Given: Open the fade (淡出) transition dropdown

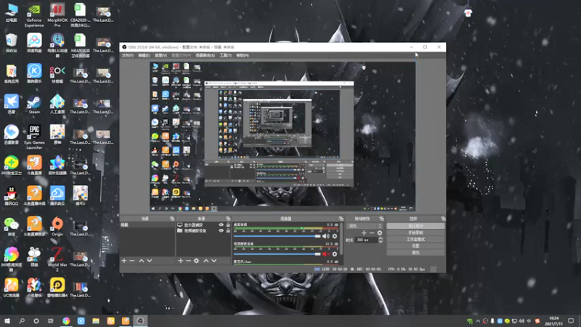Looking at the screenshot, I should (365, 226).
